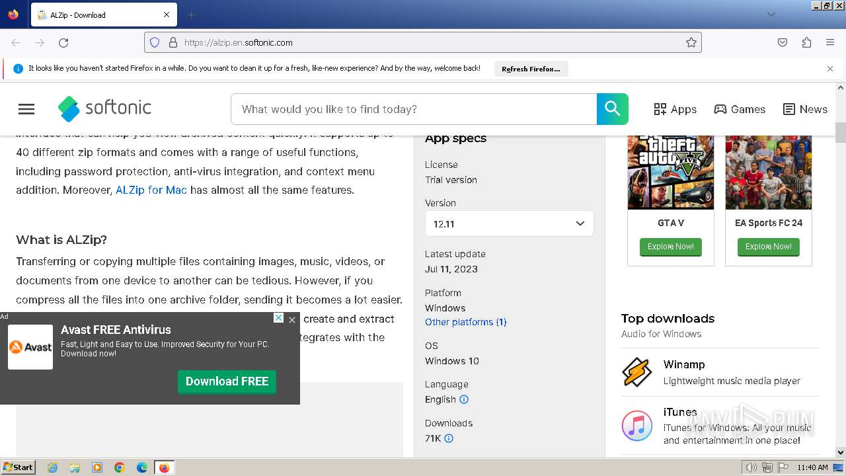Click the EA Sports FC 24 title

769,223
